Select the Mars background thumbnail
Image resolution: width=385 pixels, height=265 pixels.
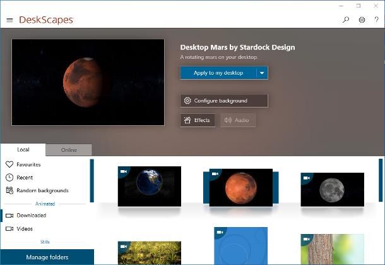(241, 187)
